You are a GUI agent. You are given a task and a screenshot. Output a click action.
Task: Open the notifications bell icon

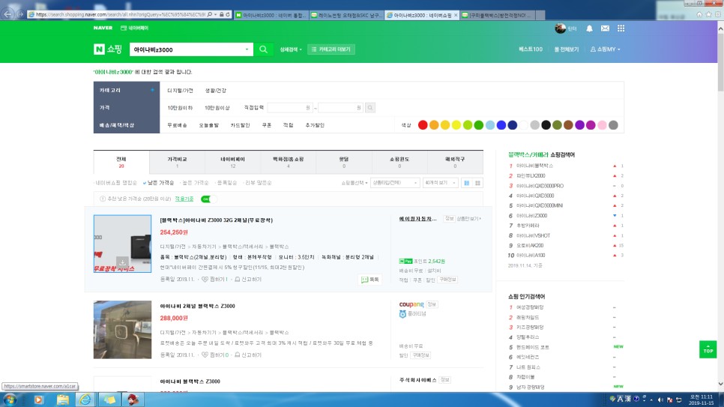click(589, 28)
